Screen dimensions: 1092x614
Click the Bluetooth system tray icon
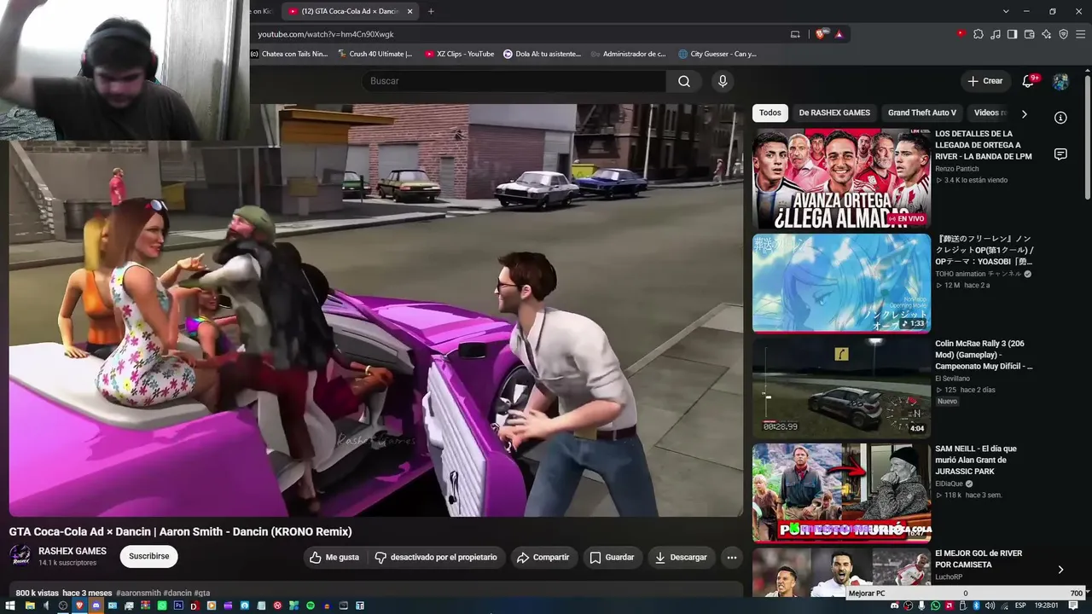976,605
